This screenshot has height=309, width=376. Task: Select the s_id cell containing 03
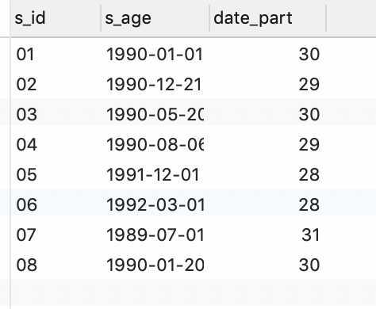[x=56, y=115]
